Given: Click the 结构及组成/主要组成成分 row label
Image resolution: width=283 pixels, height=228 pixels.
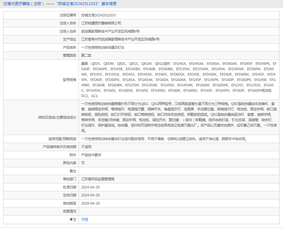Looking at the screenshot, I should click(x=57, y=117).
